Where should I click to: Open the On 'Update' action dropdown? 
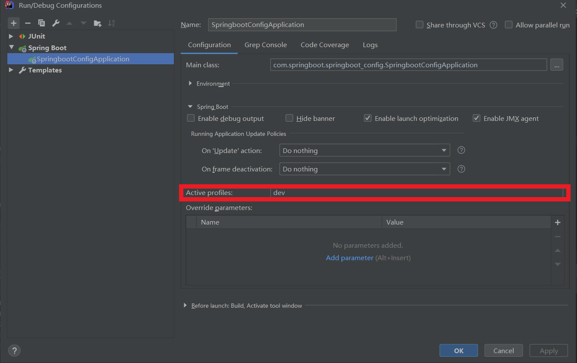[x=365, y=150]
